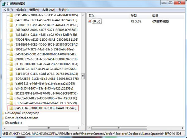Open the 编辑(E) menu

(x=21, y=10)
